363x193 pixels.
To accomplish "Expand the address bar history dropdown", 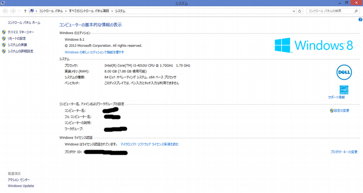I will click(x=294, y=11).
